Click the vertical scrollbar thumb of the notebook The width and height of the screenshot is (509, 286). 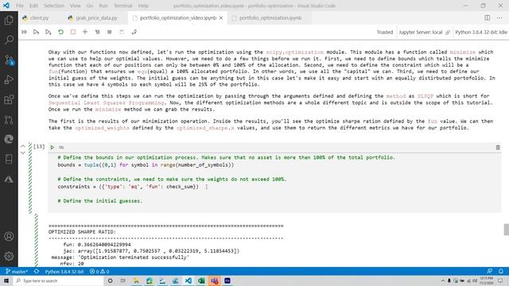[x=506, y=230]
